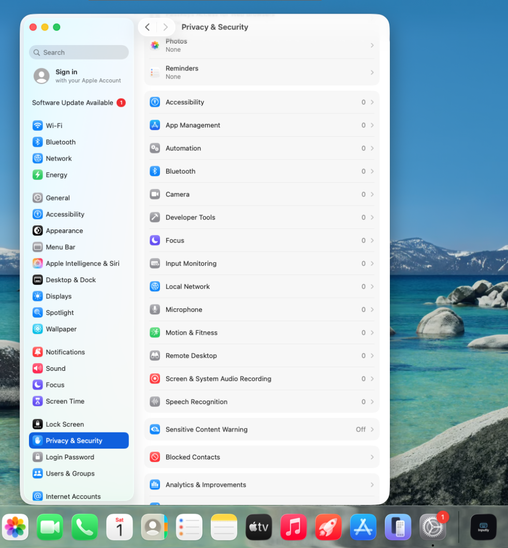508x548 pixels.
Task: Click the Blocked Contacts icon
Action: point(155,457)
